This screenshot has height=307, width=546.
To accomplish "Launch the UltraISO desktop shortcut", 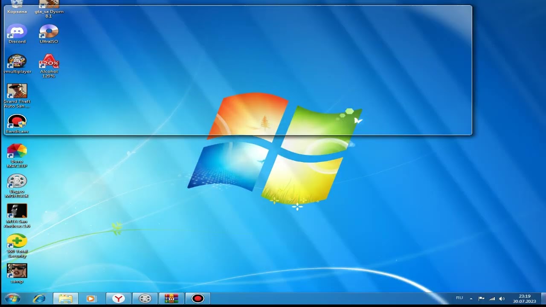I will coord(49,34).
